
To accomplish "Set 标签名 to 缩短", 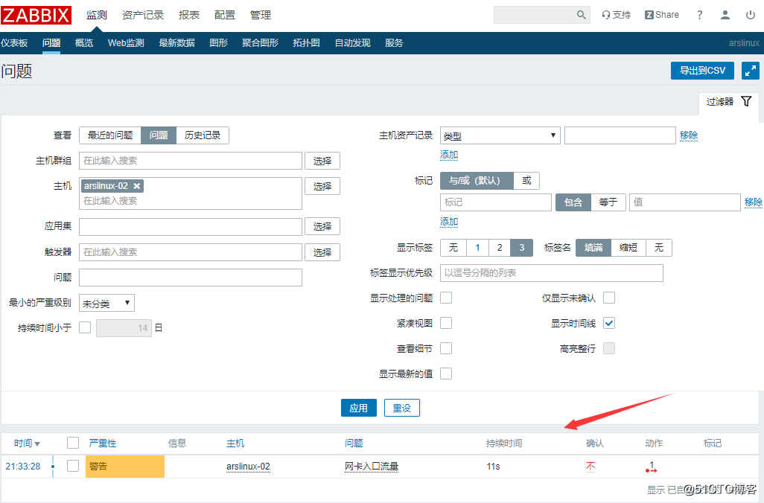I will [628, 248].
